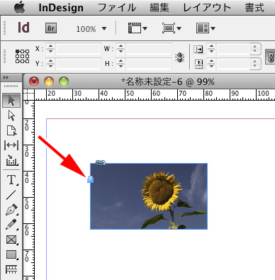Activate the Gap tool
This screenshot has height=280, width=275.
pos(11,145)
